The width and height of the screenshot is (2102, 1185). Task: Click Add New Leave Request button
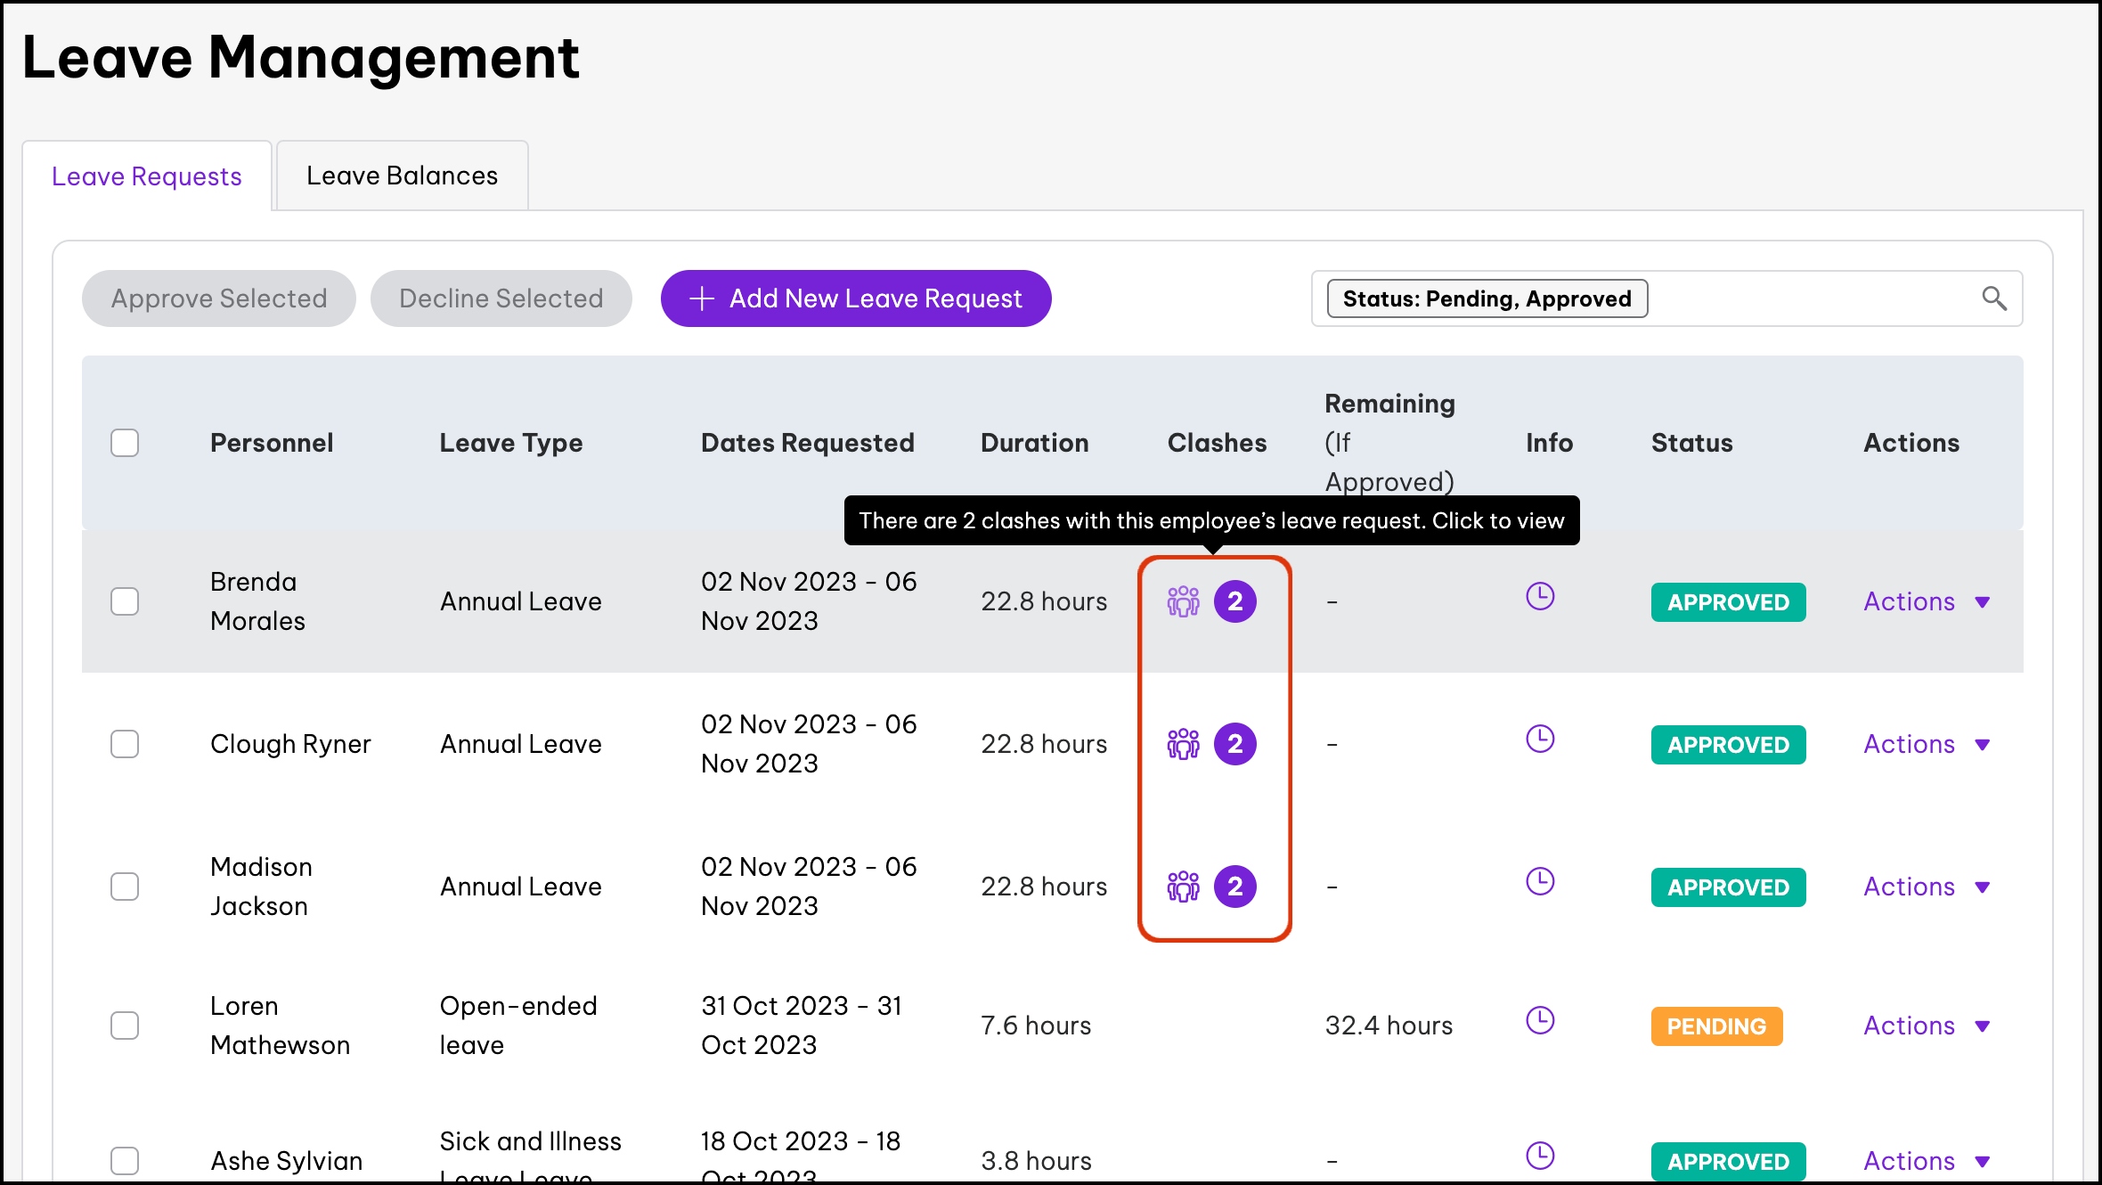855,298
